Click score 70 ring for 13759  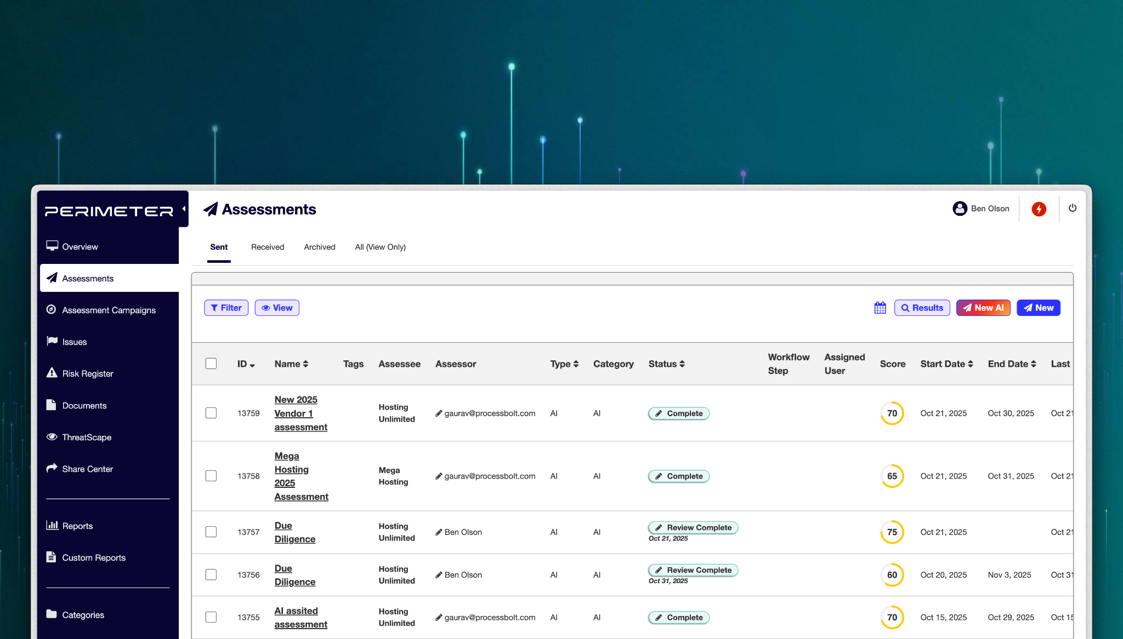click(892, 413)
